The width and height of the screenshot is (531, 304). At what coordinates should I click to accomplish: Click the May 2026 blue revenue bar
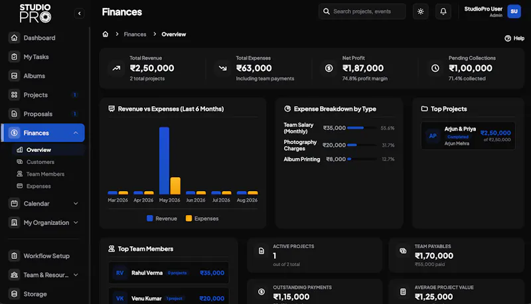pyautogui.click(x=164, y=161)
